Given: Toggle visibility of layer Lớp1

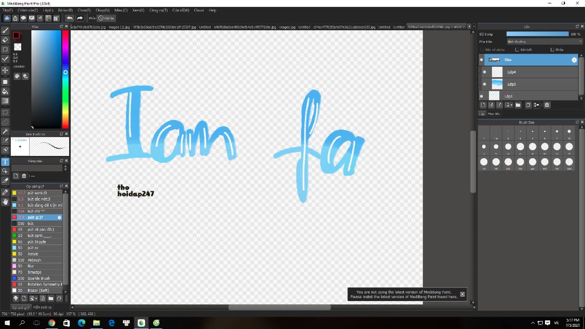Looking at the screenshot, I should pos(482,96).
